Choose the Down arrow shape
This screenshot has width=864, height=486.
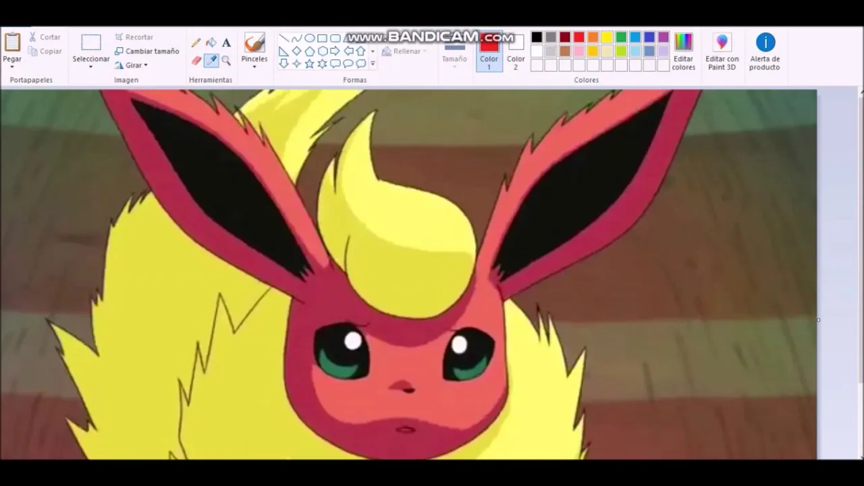pyautogui.click(x=283, y=63)
